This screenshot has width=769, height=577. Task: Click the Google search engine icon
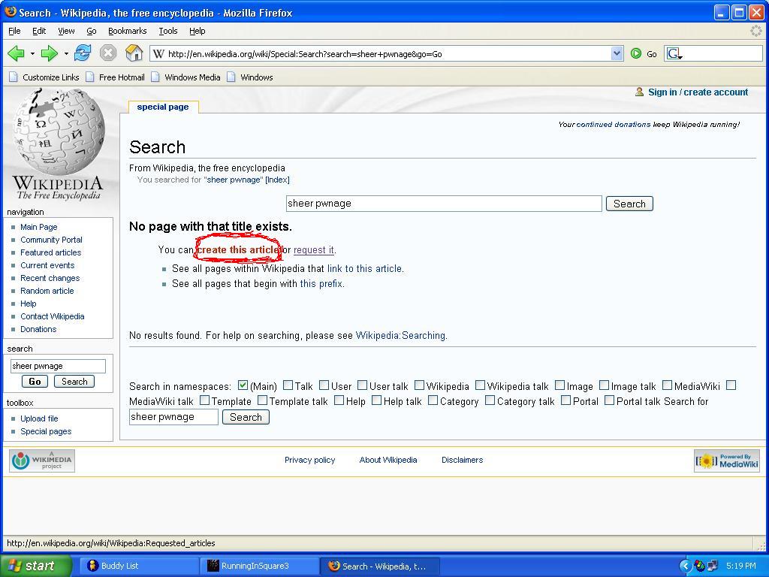tap(674, 53)
